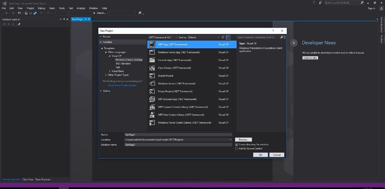Click the WPF App template icon
Image resolution: width=385 pixels, height=189 pixels.
click(x=152, y=44)
